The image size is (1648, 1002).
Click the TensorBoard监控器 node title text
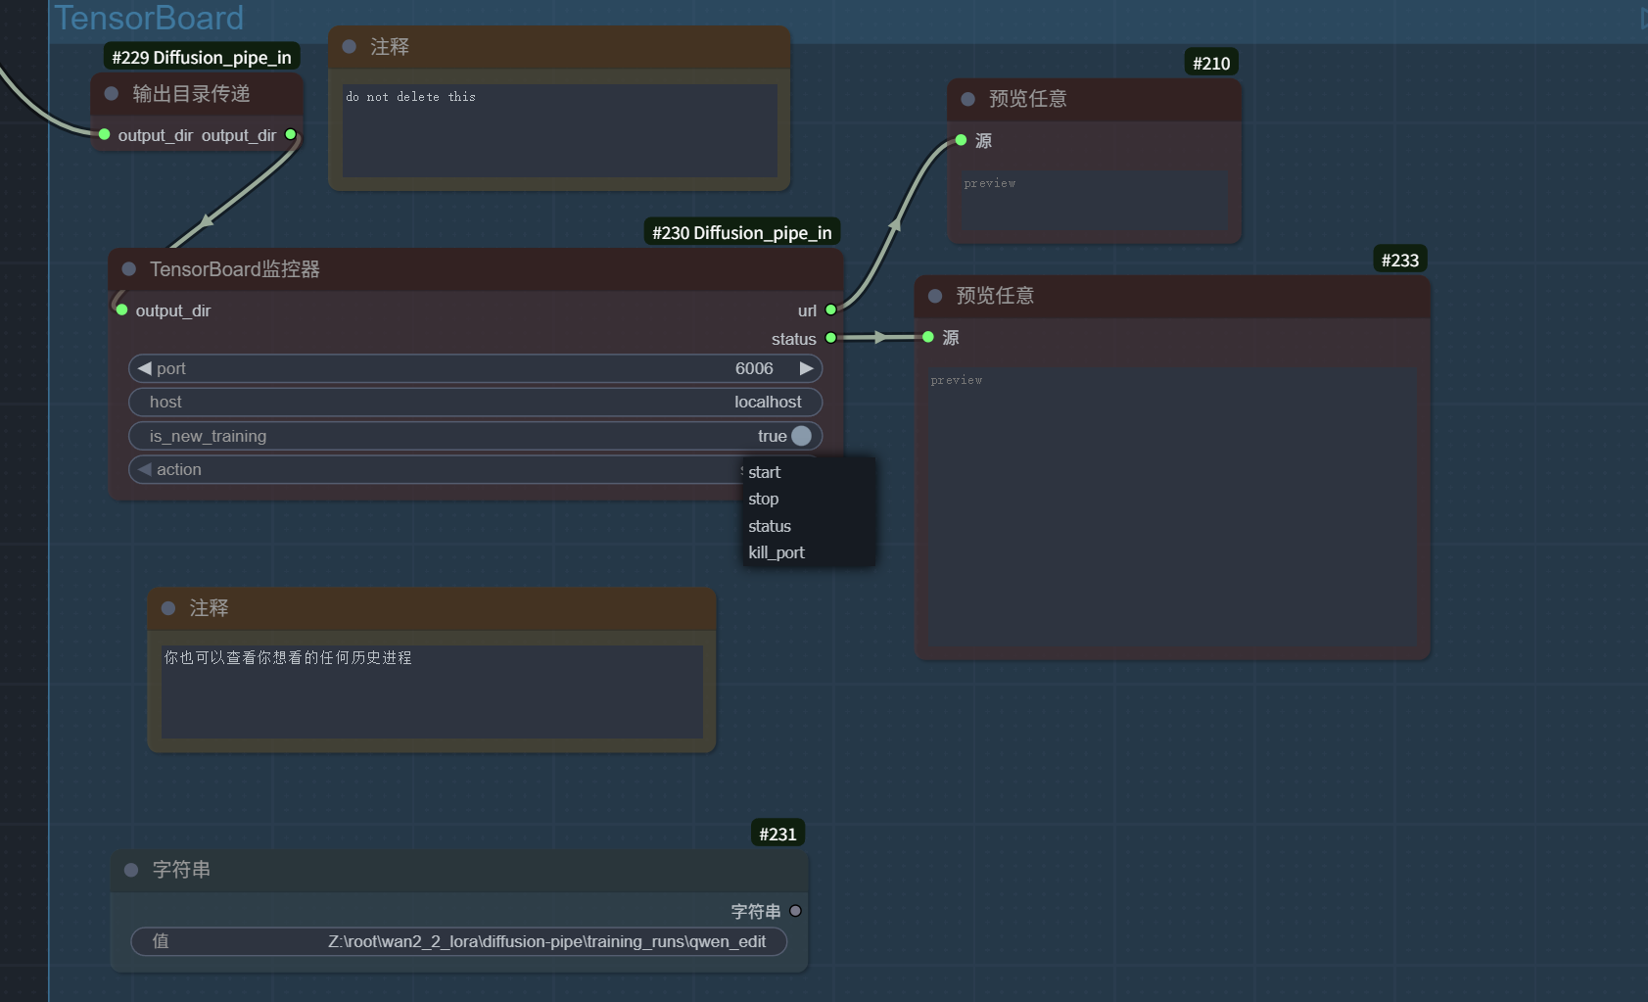point(235,269)
